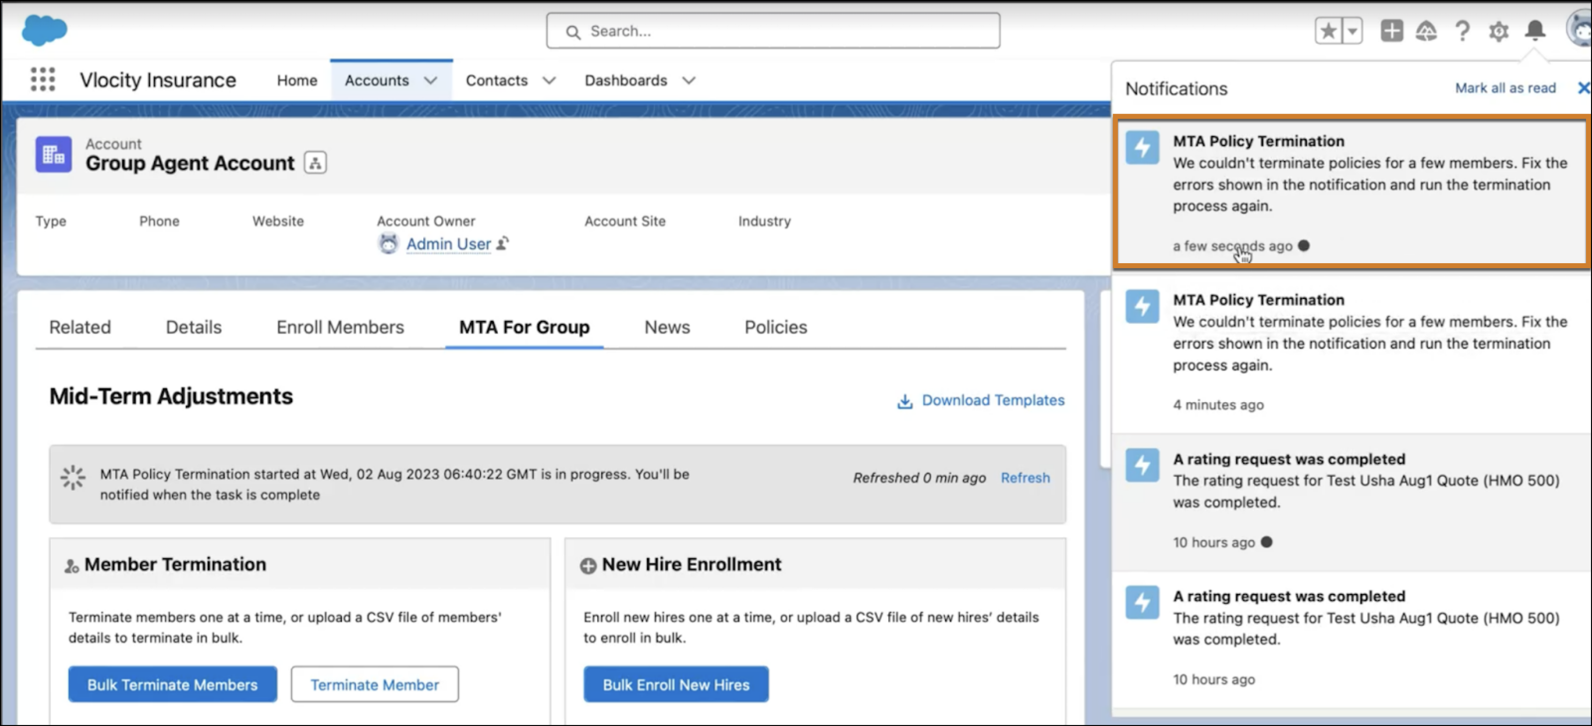The height and width of the screenshot is (726, 1592).
Task: Click the Bulk Enroll New Hires button
Action: (676, 684)
